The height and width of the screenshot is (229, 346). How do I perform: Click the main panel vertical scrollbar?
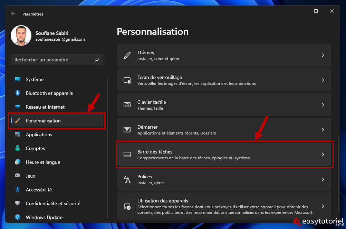338,174
